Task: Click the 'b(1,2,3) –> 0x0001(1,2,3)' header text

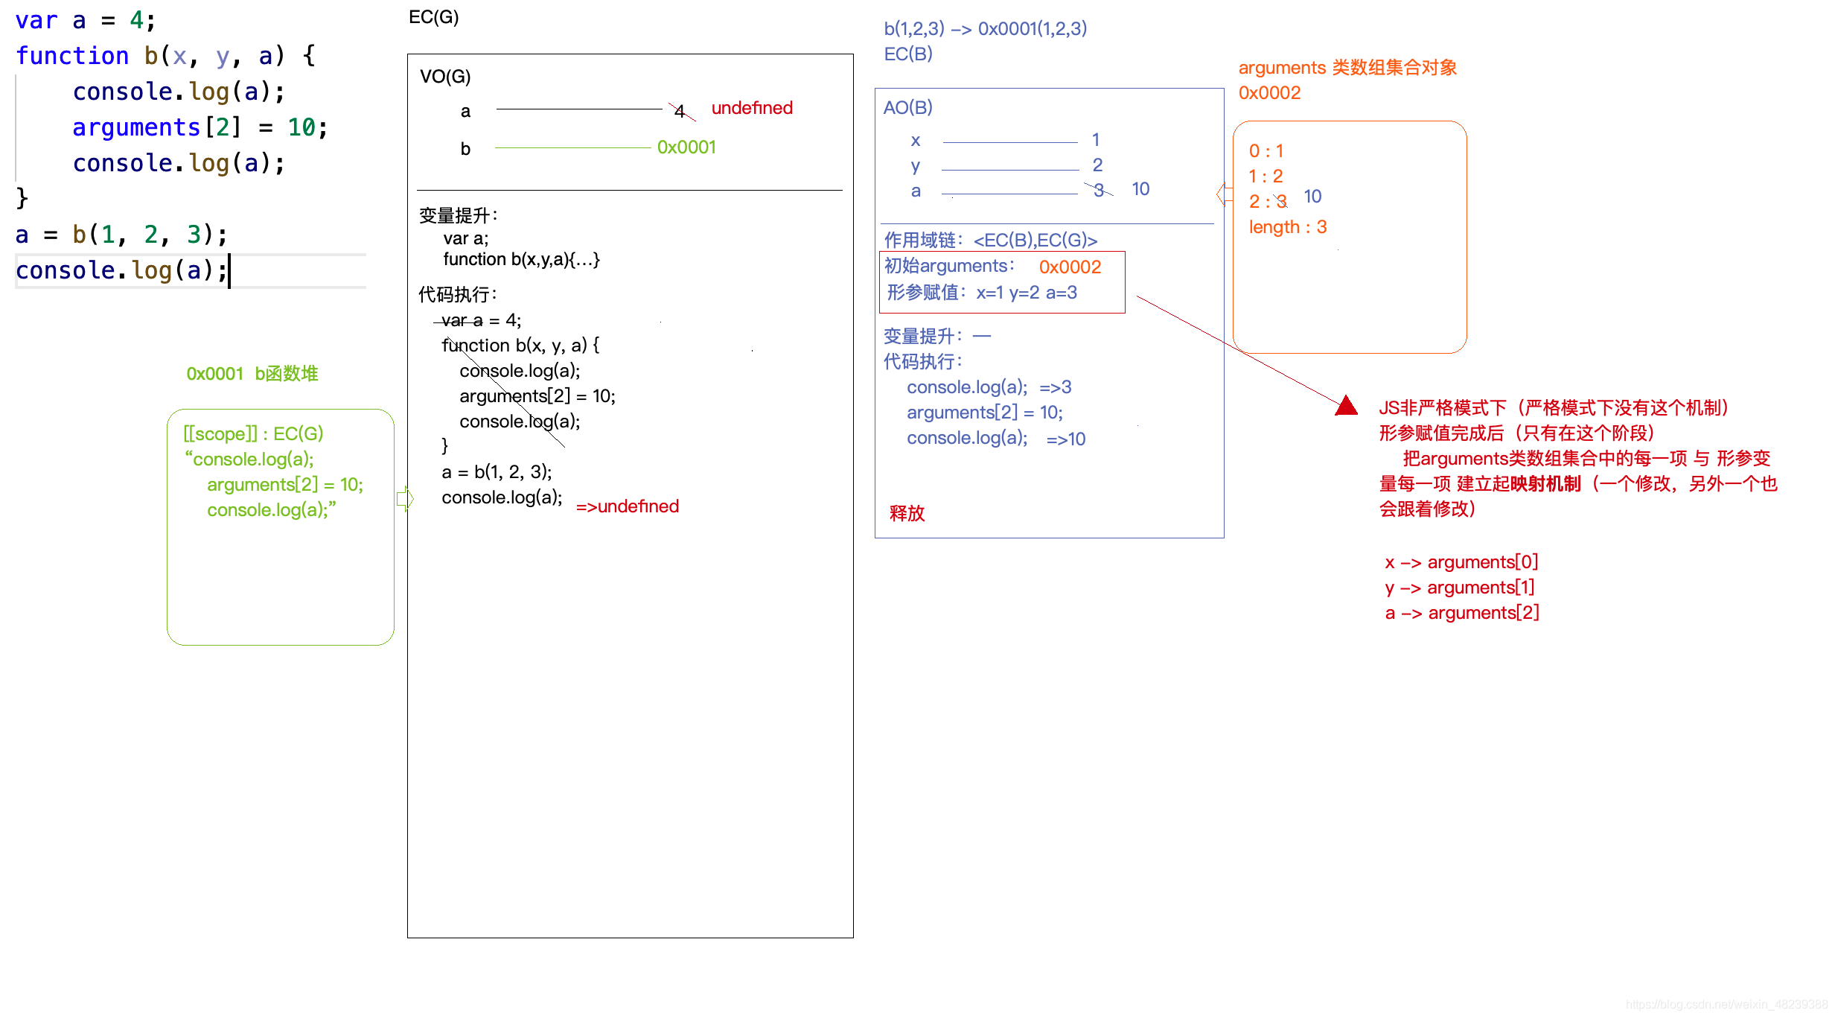Action: (x=985, y=29)
